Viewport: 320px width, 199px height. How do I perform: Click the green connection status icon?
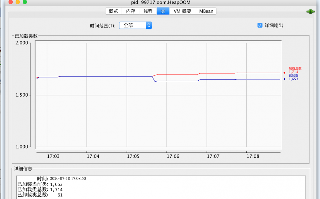pos(310,12)
